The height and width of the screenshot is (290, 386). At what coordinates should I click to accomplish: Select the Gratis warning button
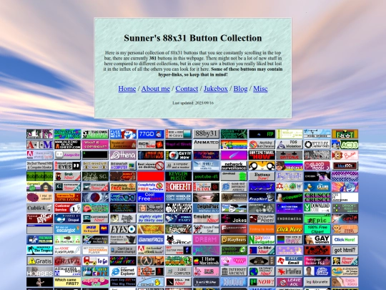(39, 261)
